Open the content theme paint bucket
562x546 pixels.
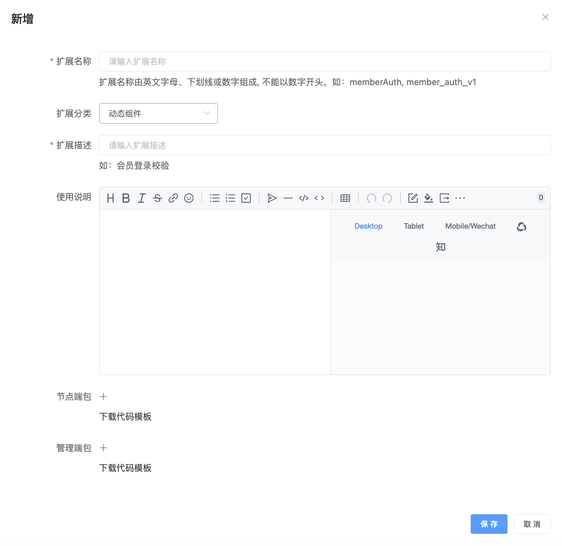point(429,198)
